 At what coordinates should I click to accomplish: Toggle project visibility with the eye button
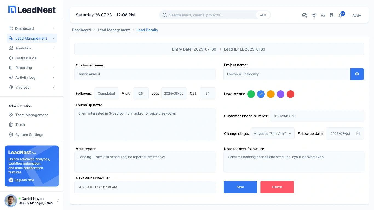[357, 74]
